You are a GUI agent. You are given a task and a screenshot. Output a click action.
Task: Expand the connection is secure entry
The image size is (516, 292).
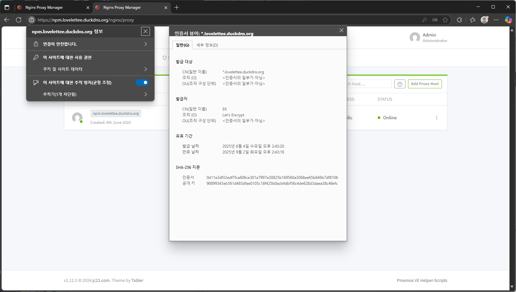[x=90, y=44]
